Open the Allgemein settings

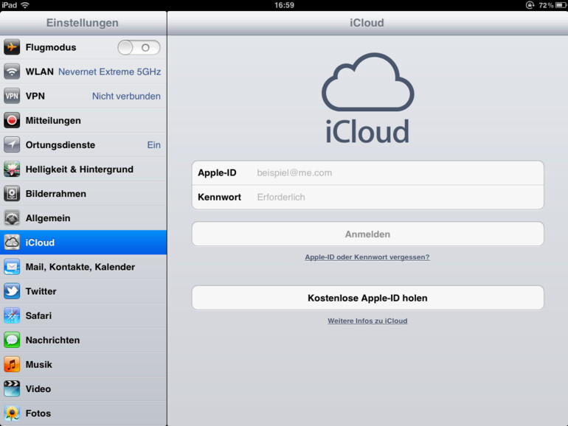click(83, 218)
